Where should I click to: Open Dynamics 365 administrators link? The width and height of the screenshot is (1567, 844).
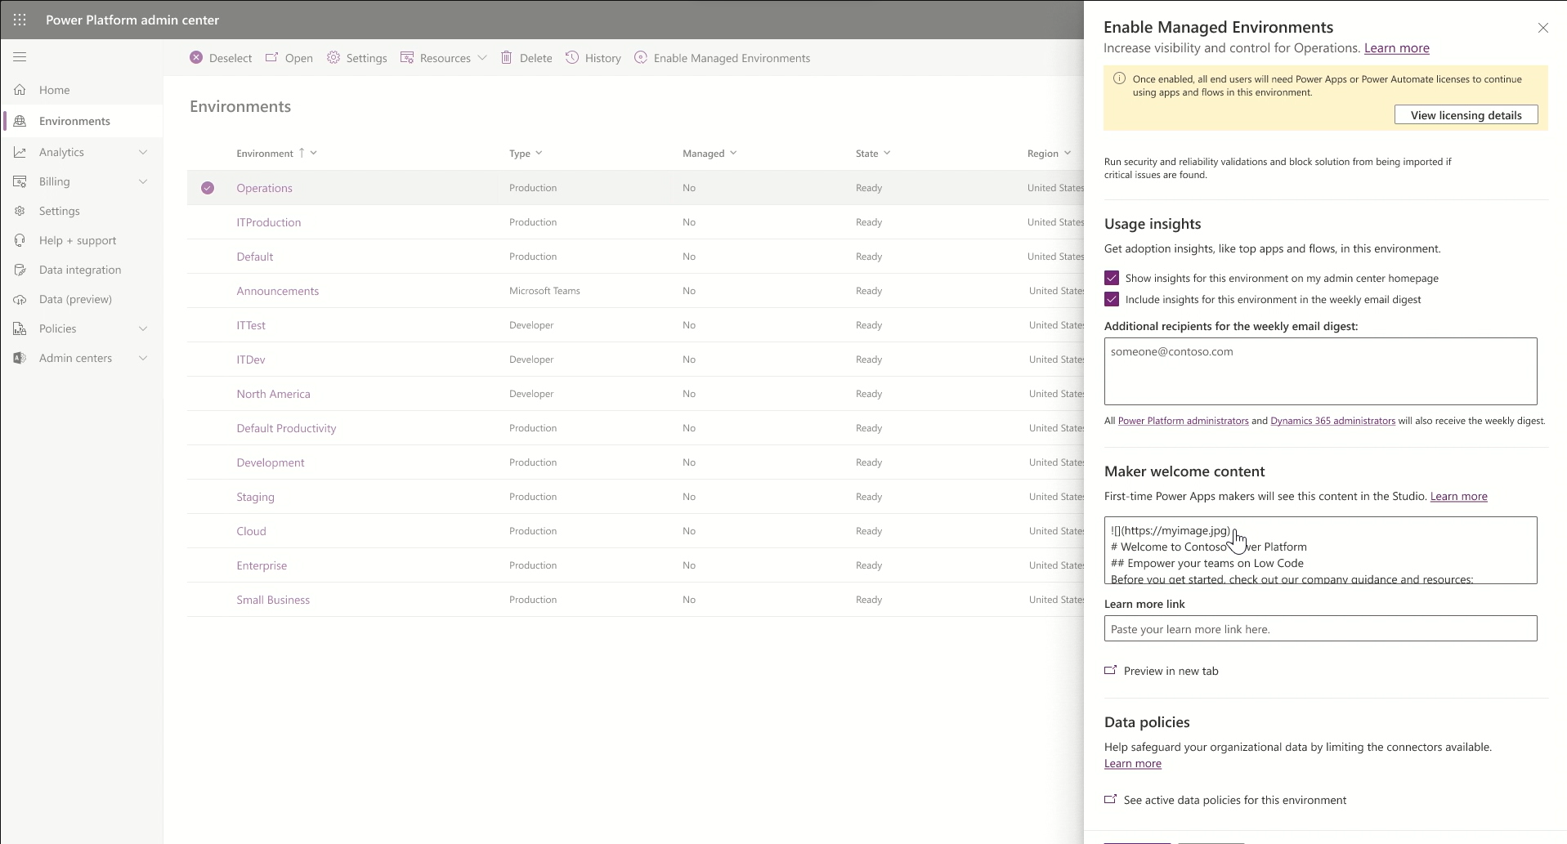point(1332,421)
